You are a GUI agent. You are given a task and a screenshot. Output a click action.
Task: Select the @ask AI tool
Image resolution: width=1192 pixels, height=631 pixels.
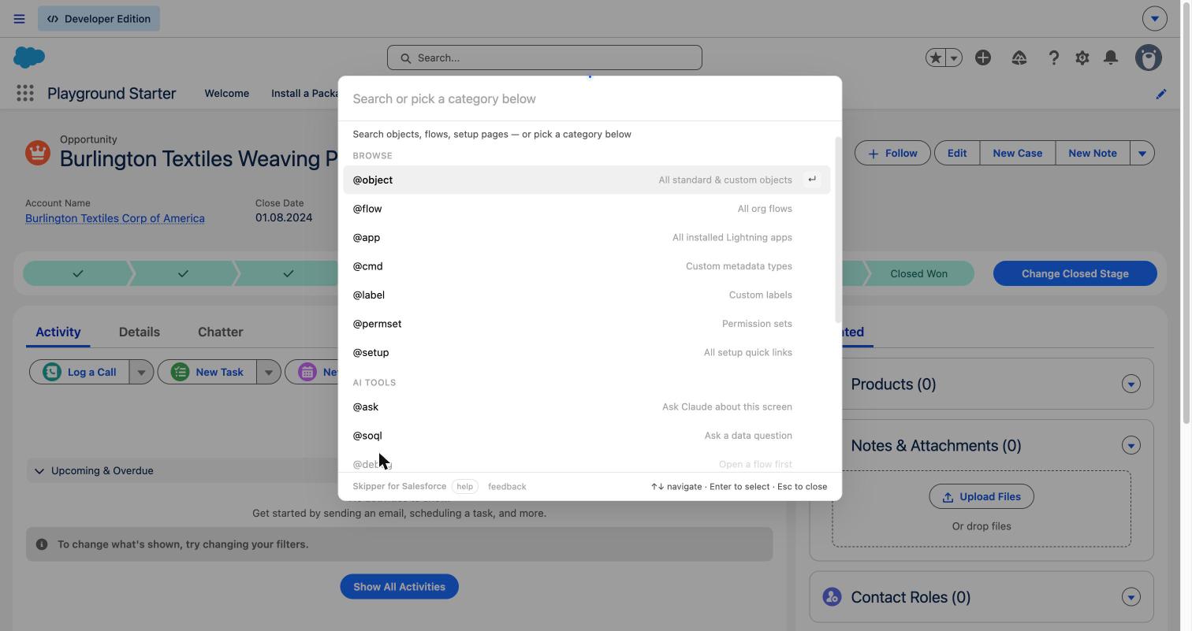pyautogui.click(x=587, y=406)
